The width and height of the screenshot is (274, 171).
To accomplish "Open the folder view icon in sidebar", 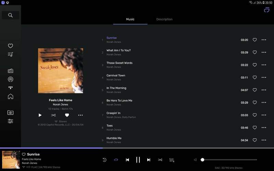I will pyautogui.click(x=10, y=113).
